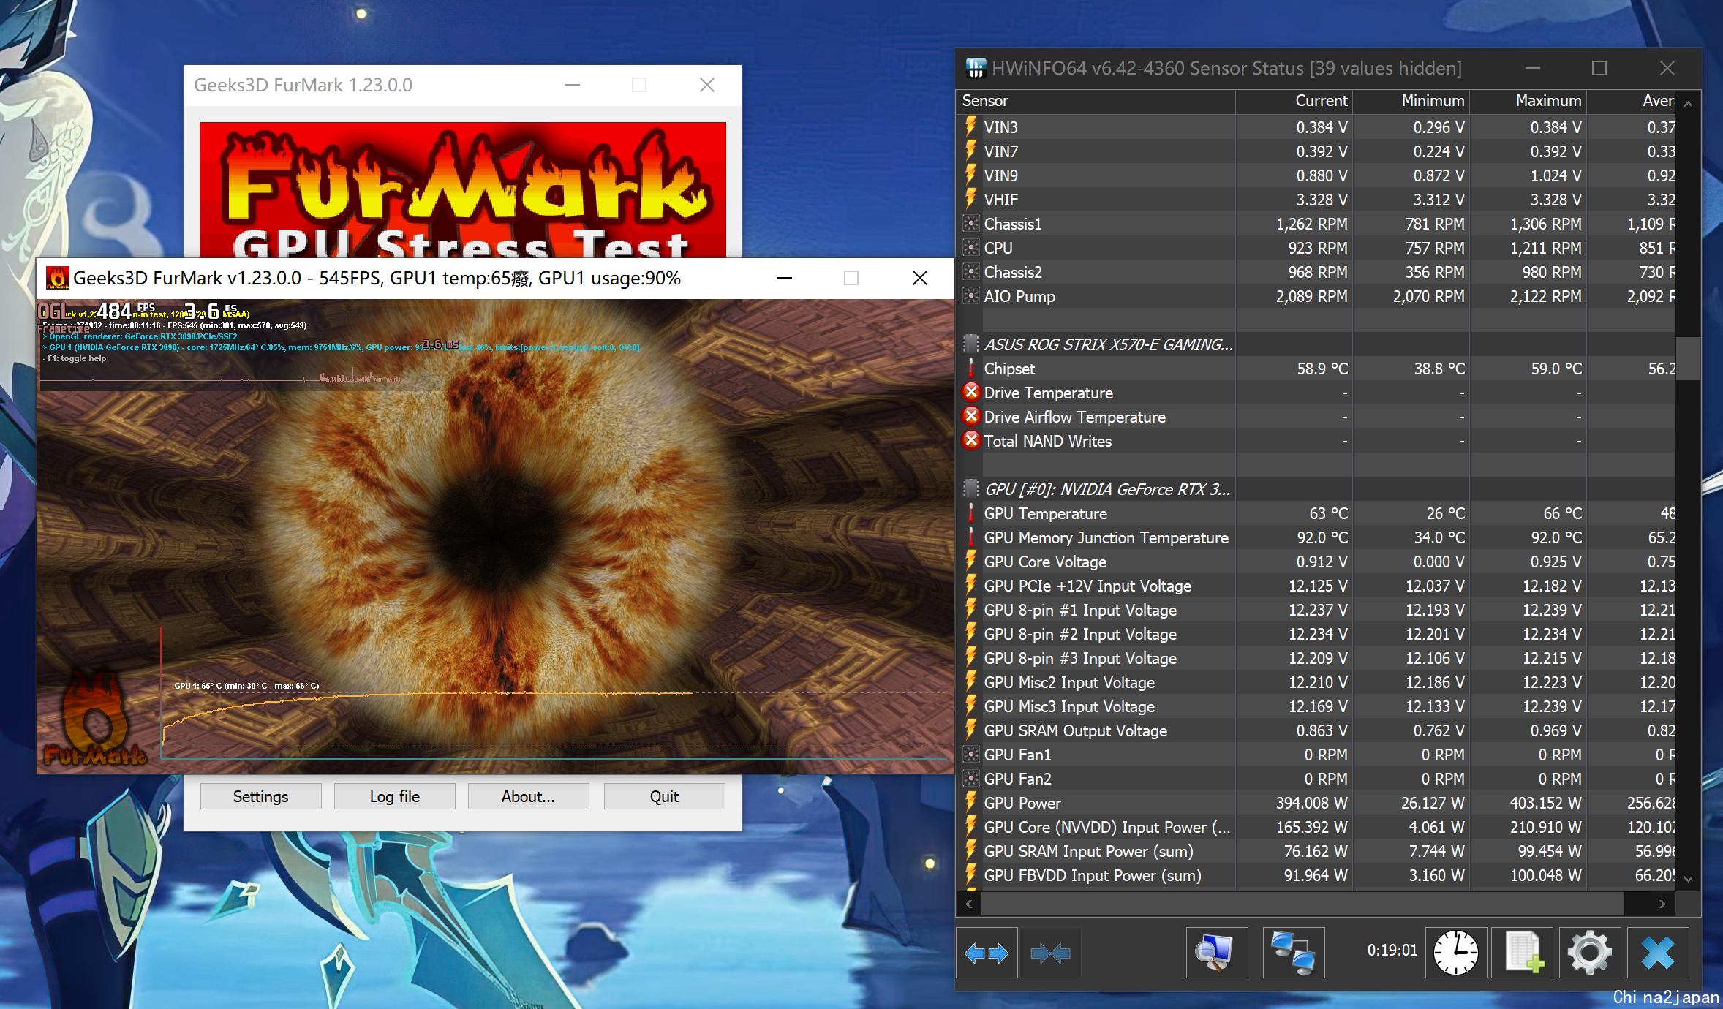Click the Current column header

coord(1294,101)
